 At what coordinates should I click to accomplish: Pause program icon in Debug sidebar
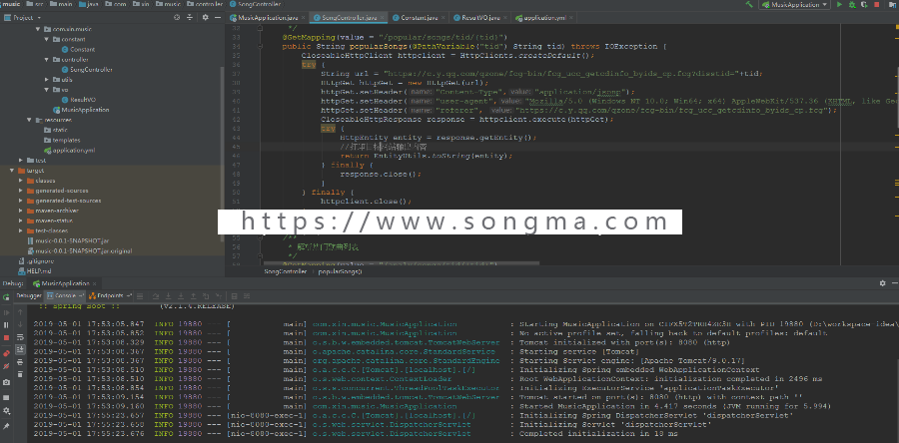(x=6, y=325)
